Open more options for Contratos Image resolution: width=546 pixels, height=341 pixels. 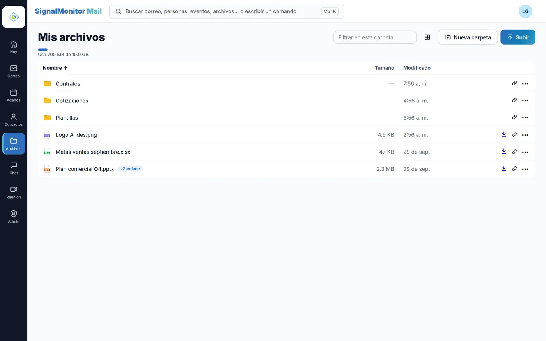(525, 84)
